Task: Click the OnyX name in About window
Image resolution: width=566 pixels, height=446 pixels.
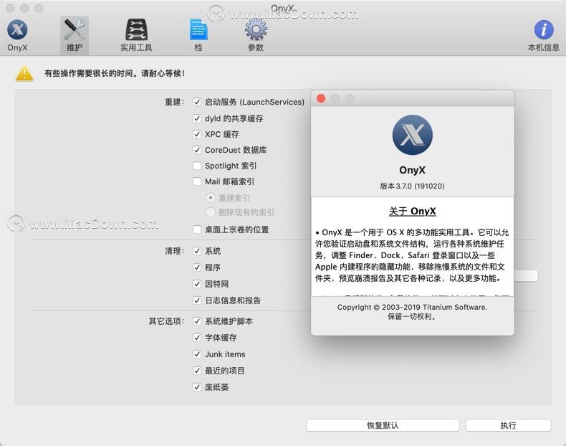Action: coord(412,170)
